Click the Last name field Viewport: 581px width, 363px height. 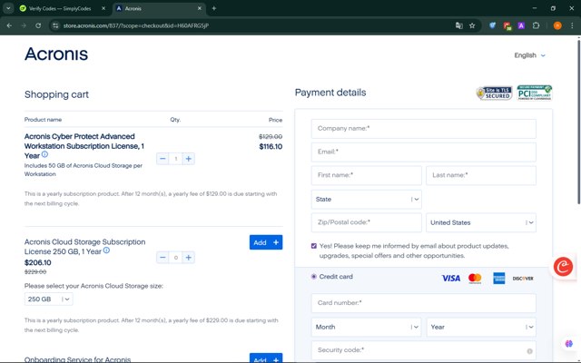tap(481, 175)
